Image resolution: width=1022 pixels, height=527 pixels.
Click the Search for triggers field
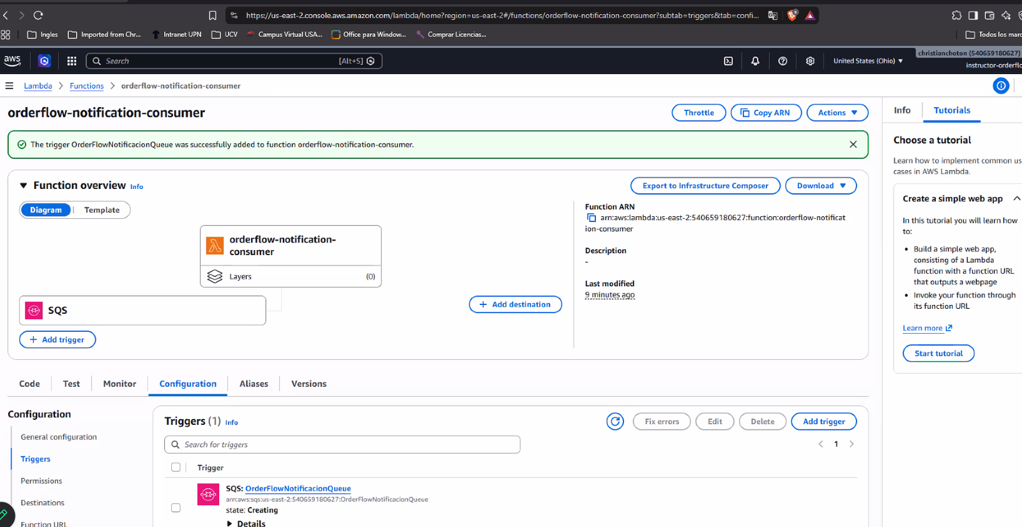342,445
